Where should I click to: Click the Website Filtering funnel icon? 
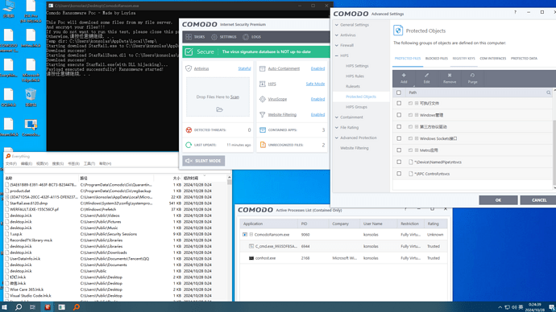(x=263, y=115)
